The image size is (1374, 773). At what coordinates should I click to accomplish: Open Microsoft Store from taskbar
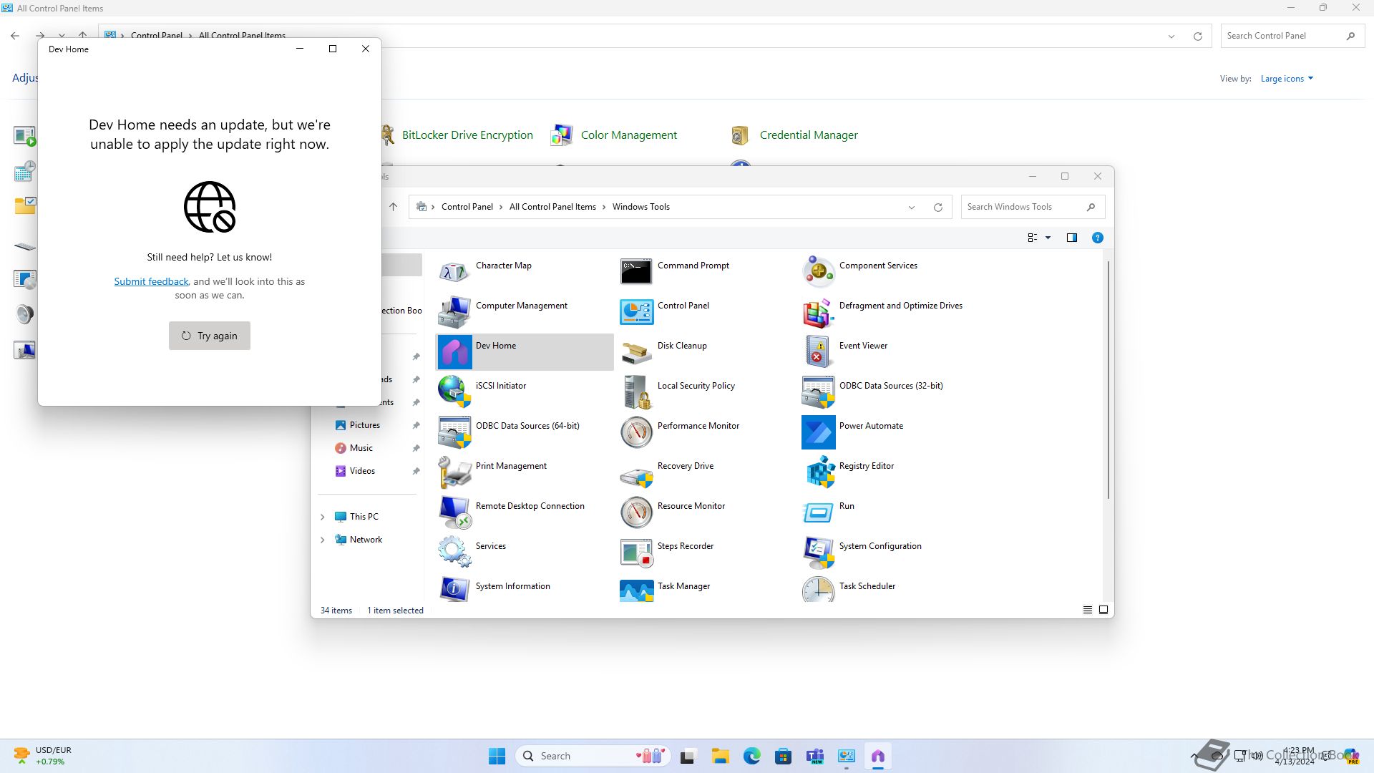point(783,757)
